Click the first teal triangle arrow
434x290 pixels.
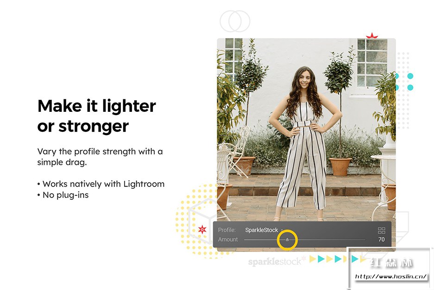pyautogui.click(x=321, y=259)
